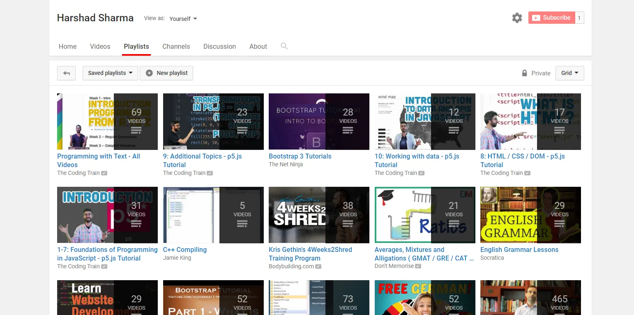This screenshot has width=634, height=315.
Task: Click the subscriber count box
Action: [x=579, y=18]
